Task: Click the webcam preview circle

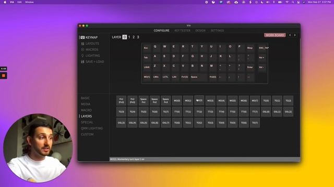Action: click(x=38, y=148)
